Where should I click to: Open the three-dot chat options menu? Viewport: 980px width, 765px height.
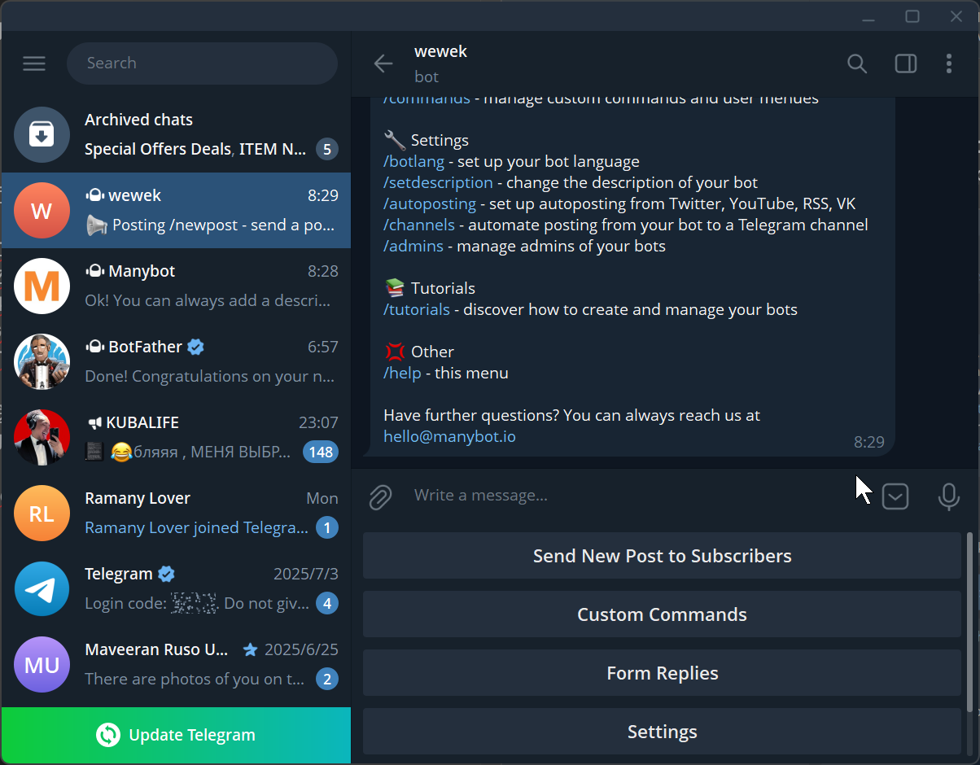pos(949,63)
